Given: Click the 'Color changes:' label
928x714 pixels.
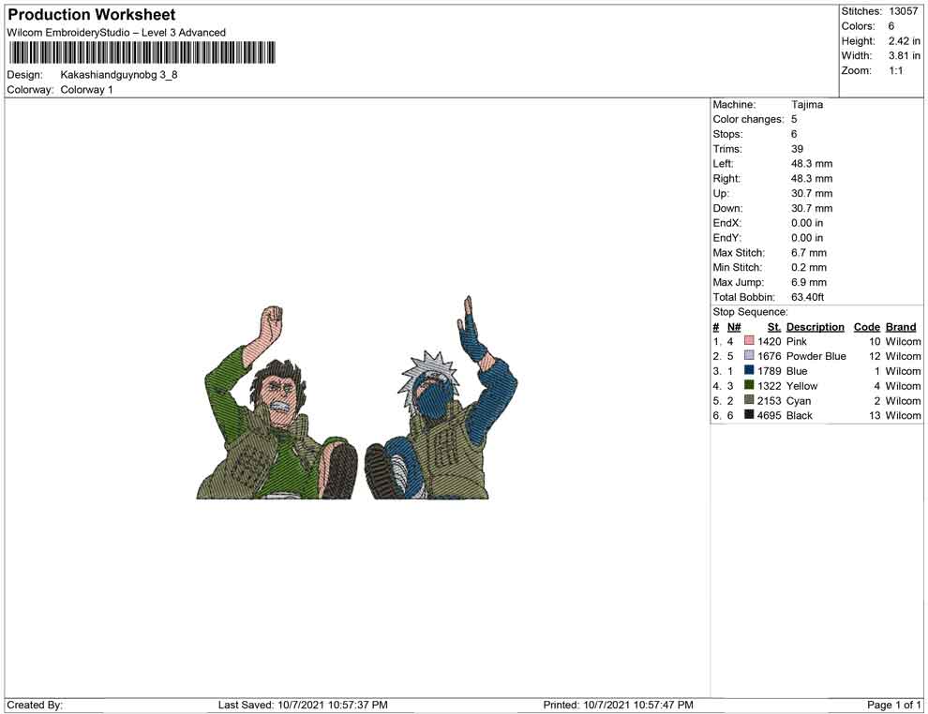Looking at the screenshot, I should [748, 120].
